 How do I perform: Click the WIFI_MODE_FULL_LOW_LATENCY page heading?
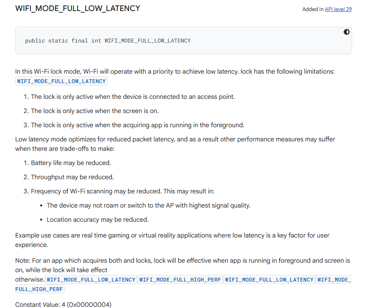point(78,8)
